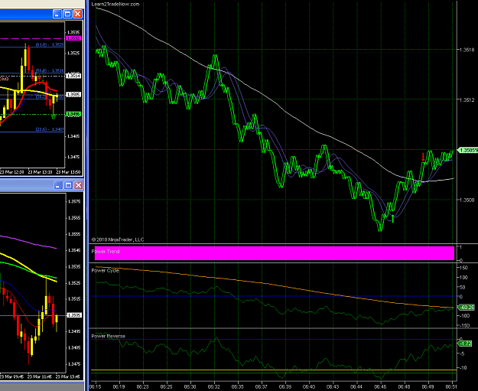The width and height of the screenshot is (478, 391).
Task: Click the 1.3545 price label, lower-left chart
Action: coord(74,250)
